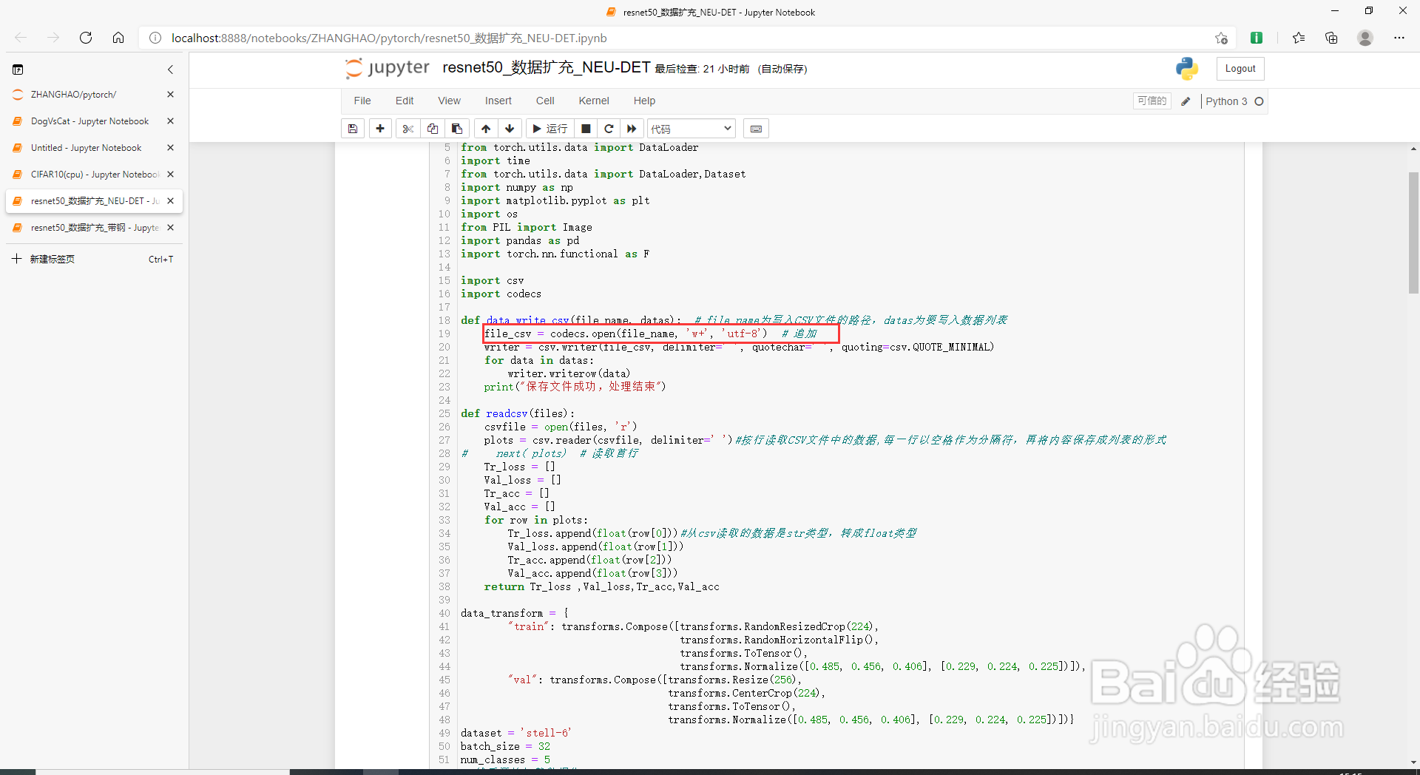Paste cells below icon
This screenshot has height=775, width=1420.
point(457,129)
